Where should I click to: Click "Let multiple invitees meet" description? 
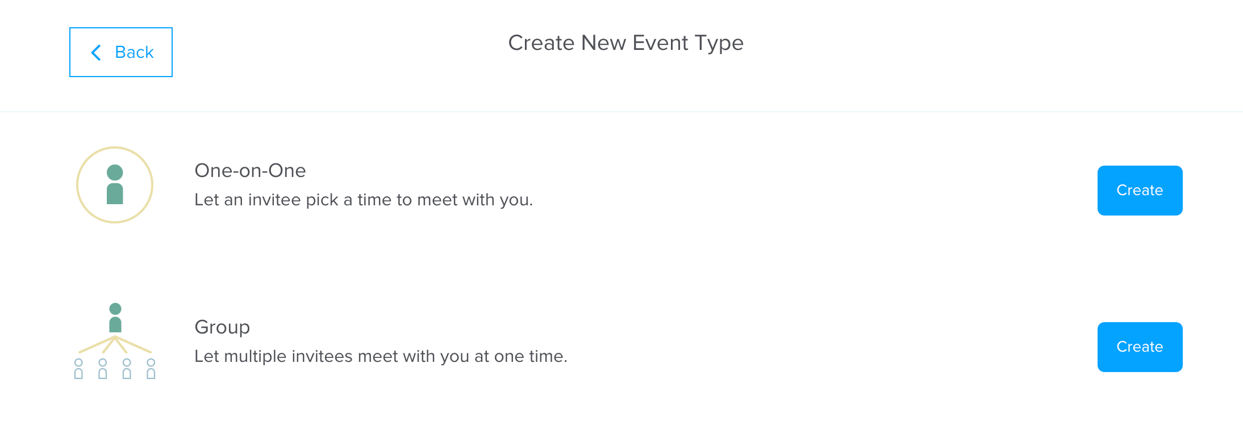tap(381, 356)
